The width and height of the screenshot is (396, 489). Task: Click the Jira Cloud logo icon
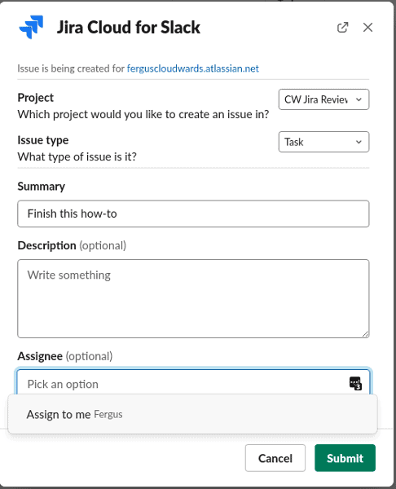[31, 27]
